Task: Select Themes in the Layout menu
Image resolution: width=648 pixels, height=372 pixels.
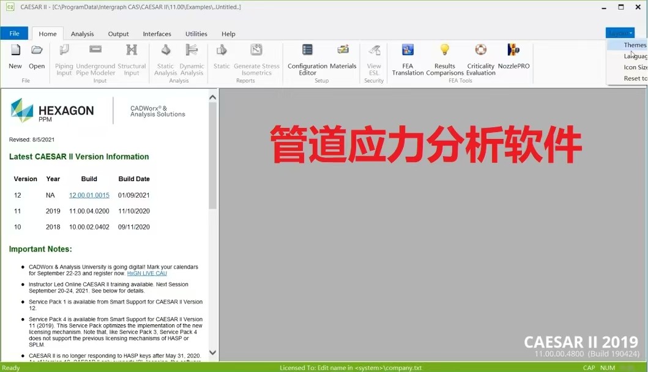Action: click(628, 45)
